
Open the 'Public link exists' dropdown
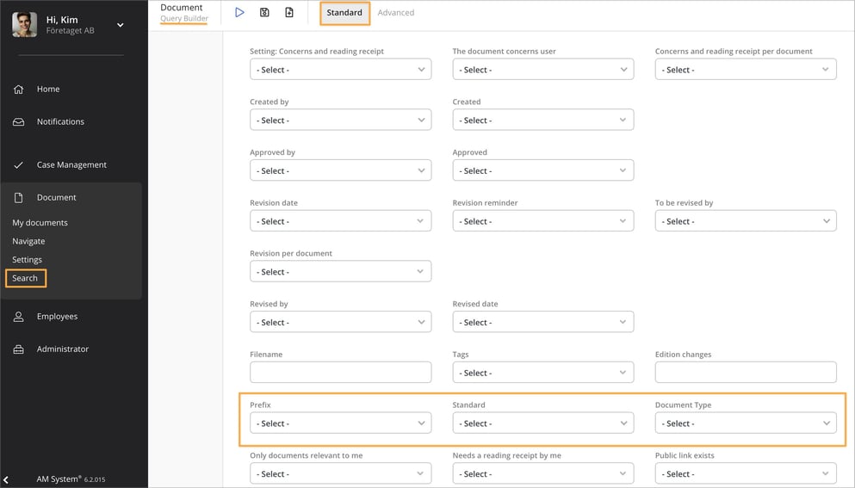[x=746, y=474]
